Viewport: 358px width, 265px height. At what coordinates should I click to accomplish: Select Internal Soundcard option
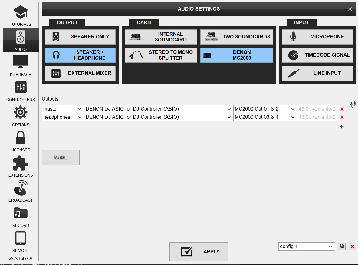[x=161, y=37]
